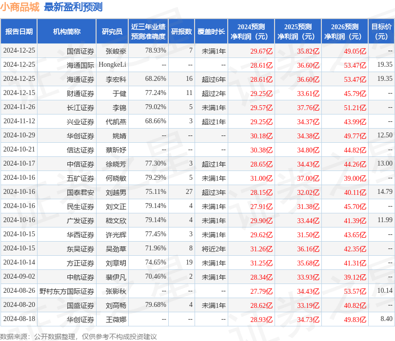This screenshot has width=395, height=341.
Task: Click the date 2024-09-02
Action: 19,276
